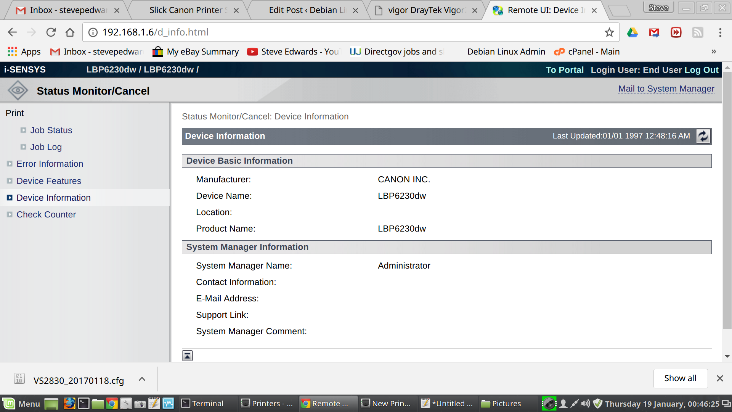Open the Check Counter page
Viewport: 732px width, 412px height.
[x=46, y=214]
